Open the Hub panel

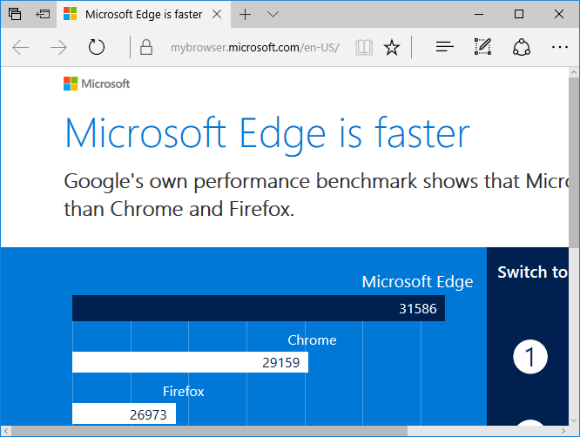[x=445, y=47]
